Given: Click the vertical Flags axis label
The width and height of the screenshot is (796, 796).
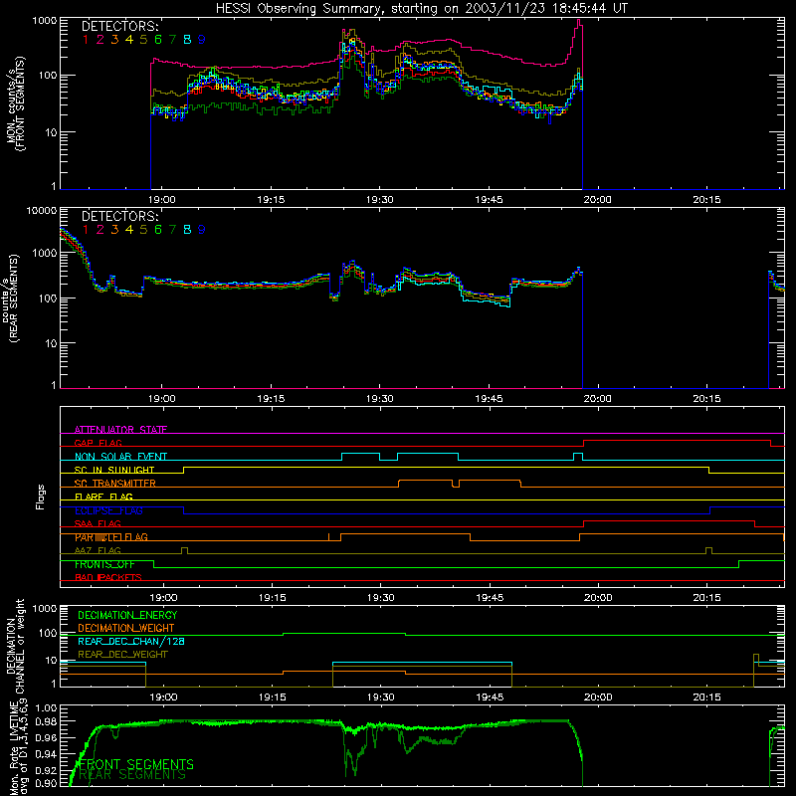Looking at the screenshot, I should [x=41, y=497].
